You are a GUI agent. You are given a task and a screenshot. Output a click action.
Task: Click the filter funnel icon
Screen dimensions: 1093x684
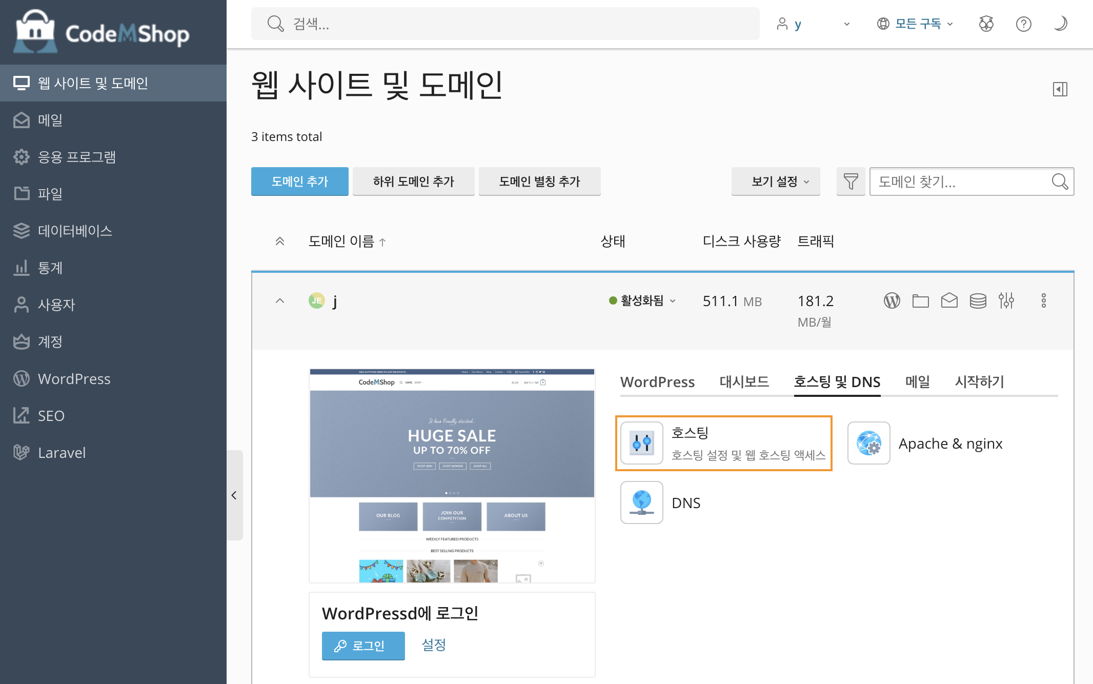(x=851, y=182)
